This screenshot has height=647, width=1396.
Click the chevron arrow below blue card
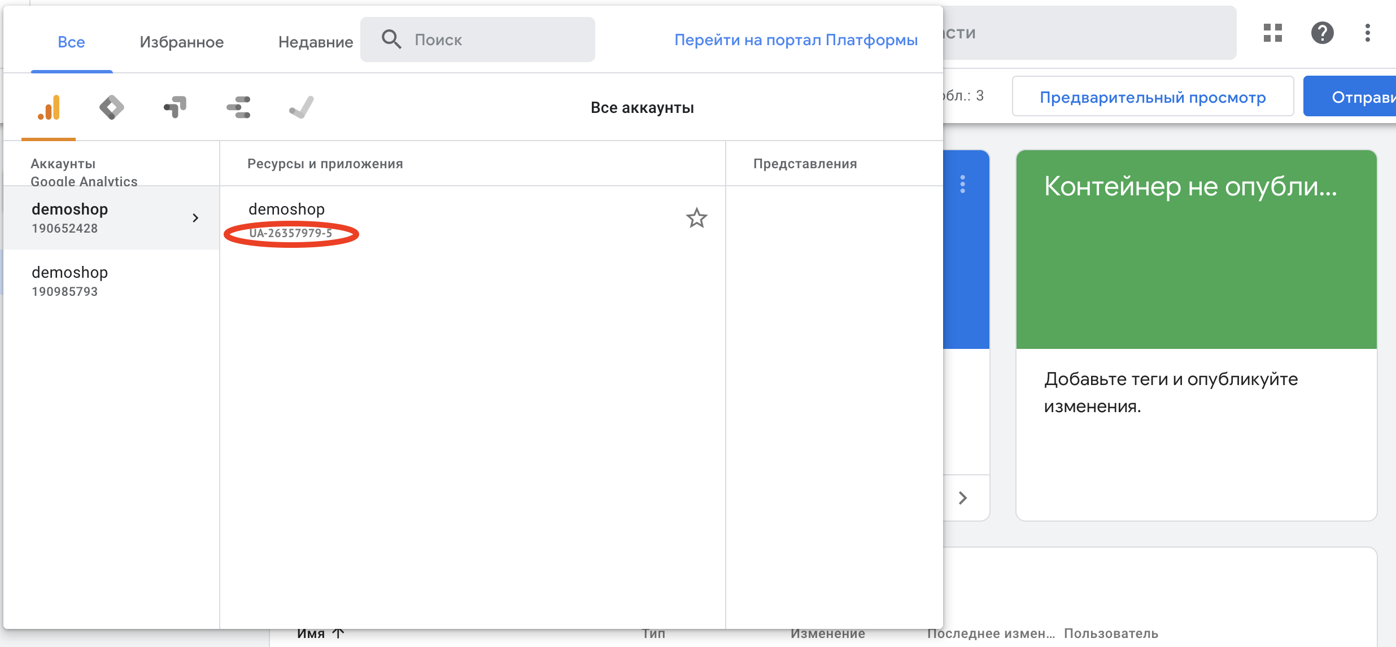click(963, 498)
